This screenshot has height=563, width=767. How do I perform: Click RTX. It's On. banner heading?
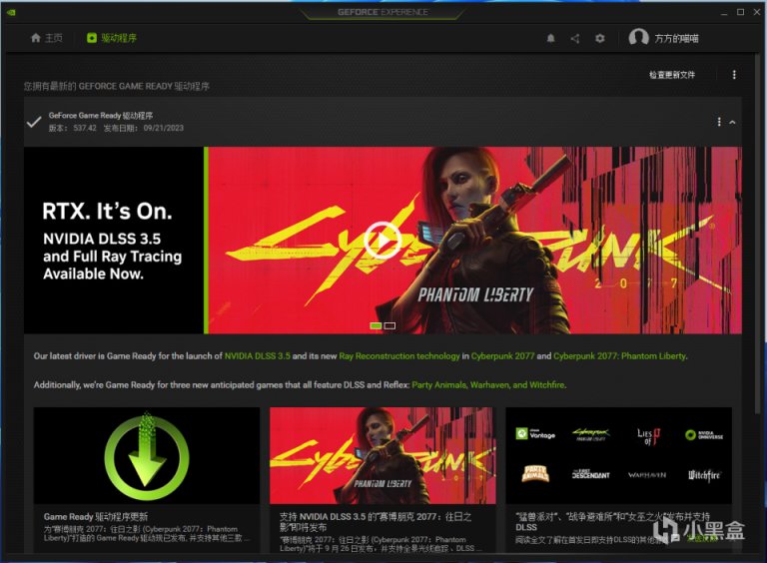[107, 212]
